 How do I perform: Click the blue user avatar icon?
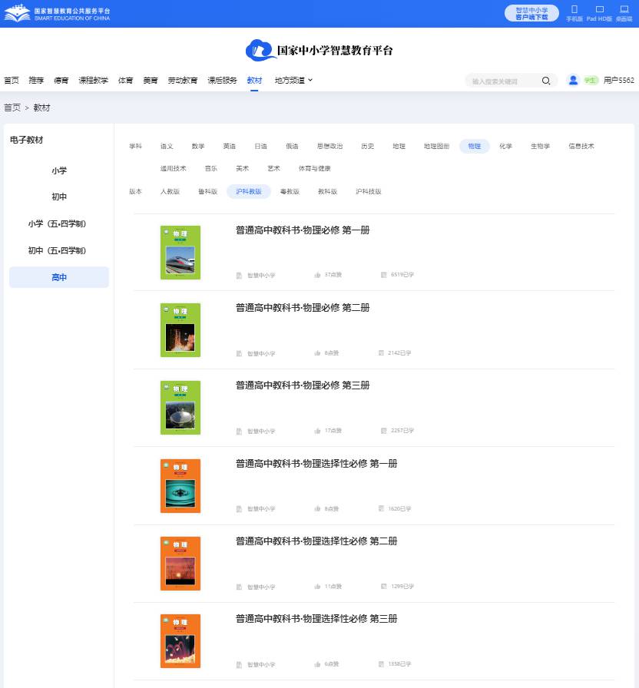pos(572,80)
